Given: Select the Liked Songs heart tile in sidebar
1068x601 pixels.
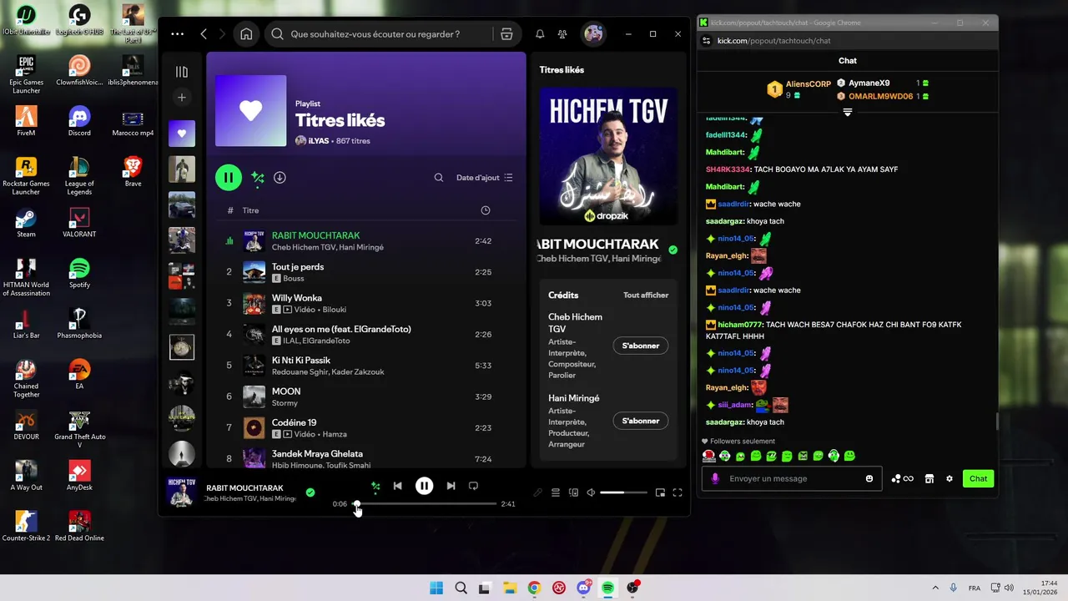Looking at the screenshot, I should [x=182, y=134].
